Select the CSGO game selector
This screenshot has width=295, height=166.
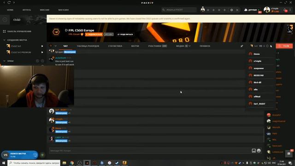coord(23,19)
